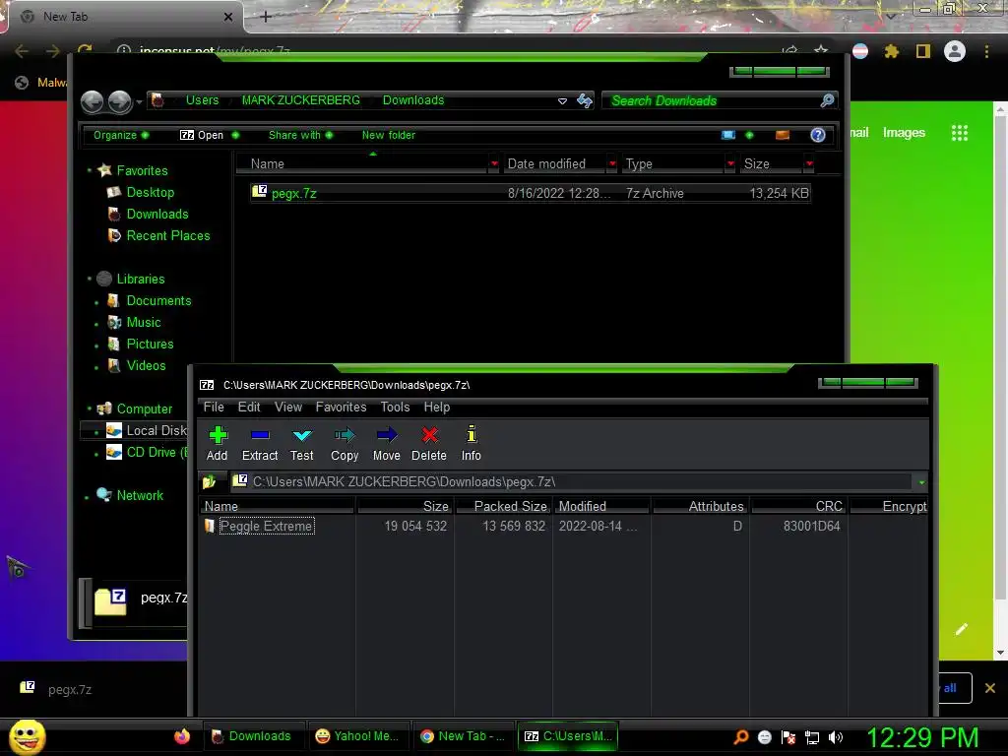Click the up-folder icon beside 7-Zip path
1008x756 pixels.
210,481
